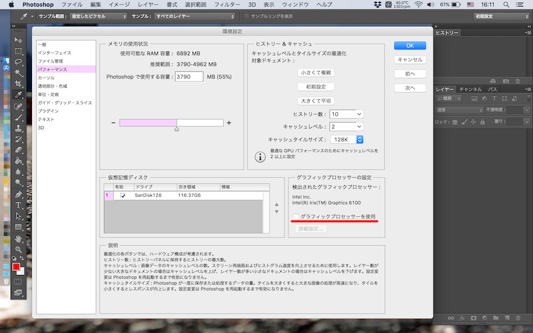Click the memory usage slider handle
The height and width of the screenshot is (333, 533).
point(177,129)
